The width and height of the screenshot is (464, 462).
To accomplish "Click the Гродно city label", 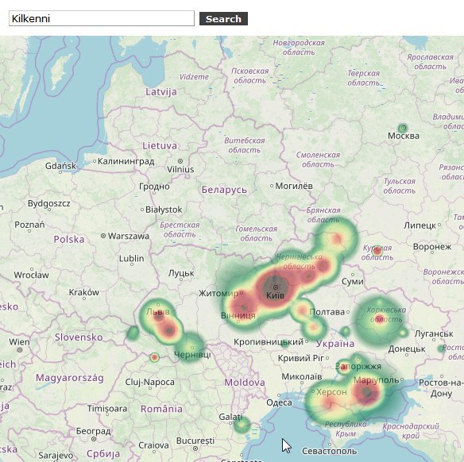I will [154, 187].
